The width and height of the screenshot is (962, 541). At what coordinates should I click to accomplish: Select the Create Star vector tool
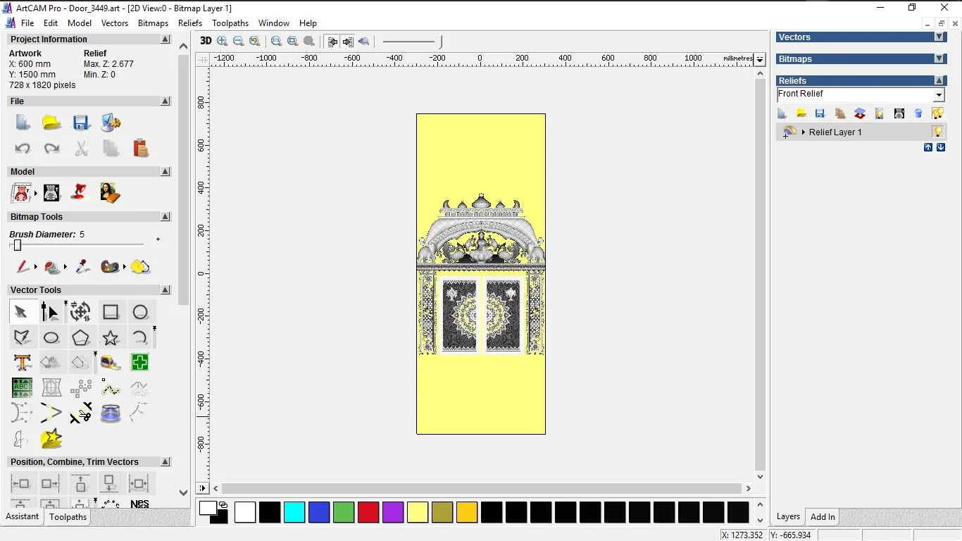click(111, 337)
